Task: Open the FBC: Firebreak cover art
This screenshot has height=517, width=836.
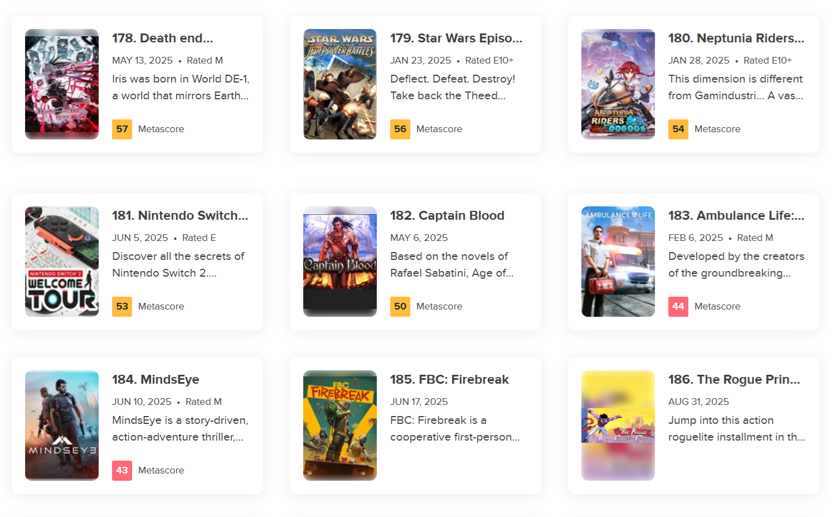Action: point(340,426)
